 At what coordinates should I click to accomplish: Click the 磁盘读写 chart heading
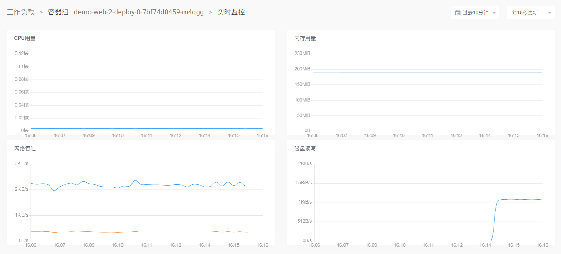coord(305,149)
